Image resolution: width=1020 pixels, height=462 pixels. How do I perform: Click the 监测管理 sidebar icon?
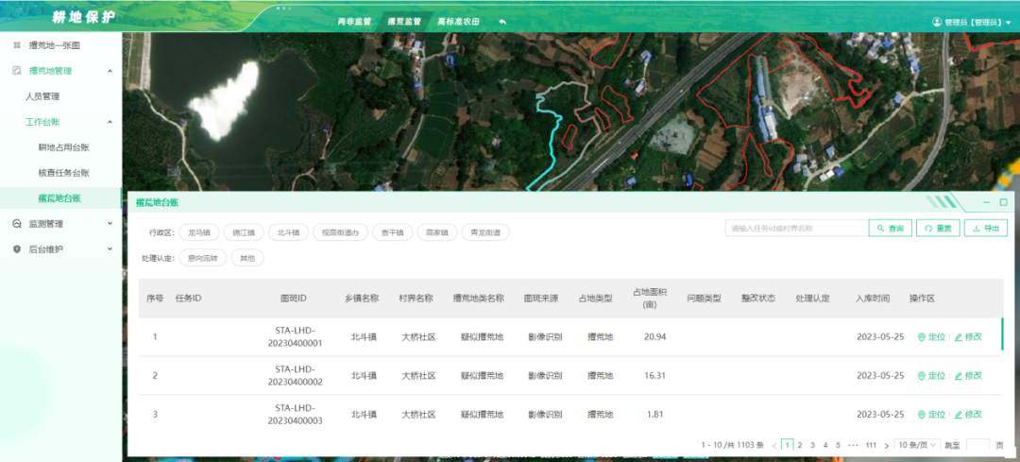pos(17,224)
